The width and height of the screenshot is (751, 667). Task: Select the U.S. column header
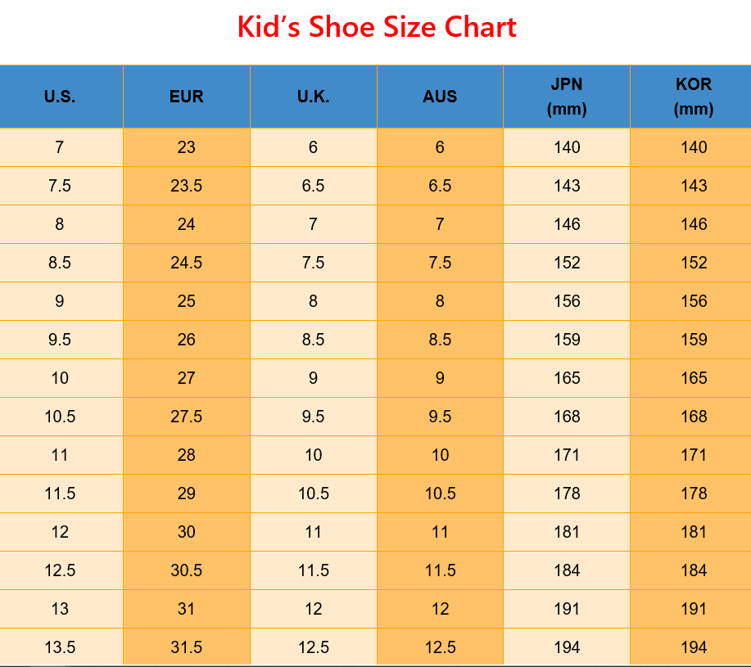point(60,97)
